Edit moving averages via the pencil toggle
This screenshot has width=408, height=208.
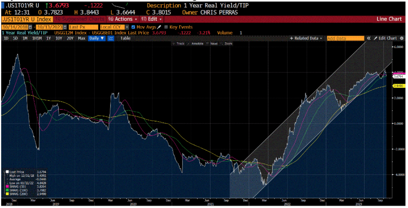pos(159,27)
